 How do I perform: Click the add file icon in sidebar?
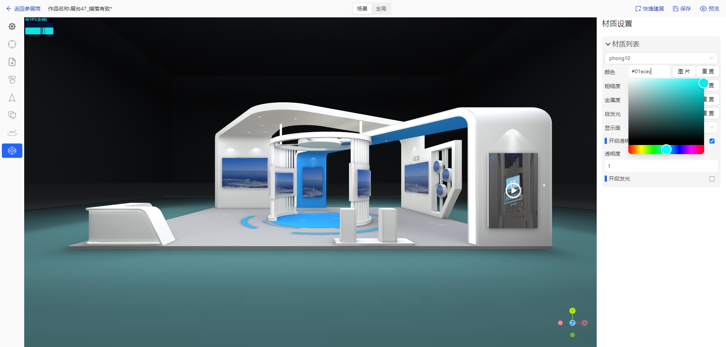(12, 62)
